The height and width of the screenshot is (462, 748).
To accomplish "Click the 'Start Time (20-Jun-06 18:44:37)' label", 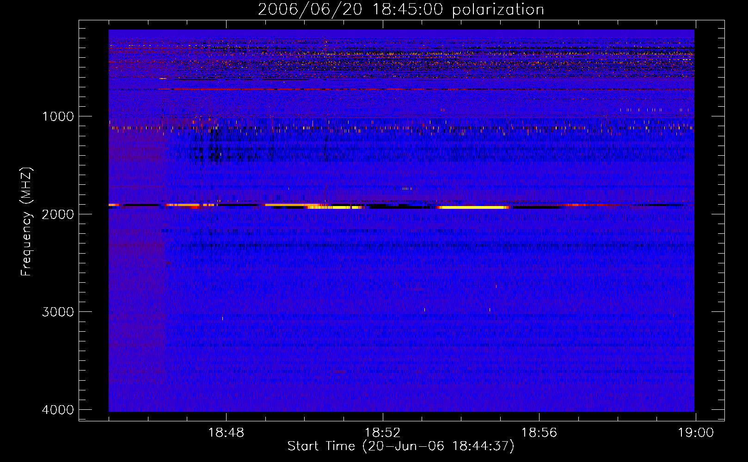I will click(x=401, y=446).
